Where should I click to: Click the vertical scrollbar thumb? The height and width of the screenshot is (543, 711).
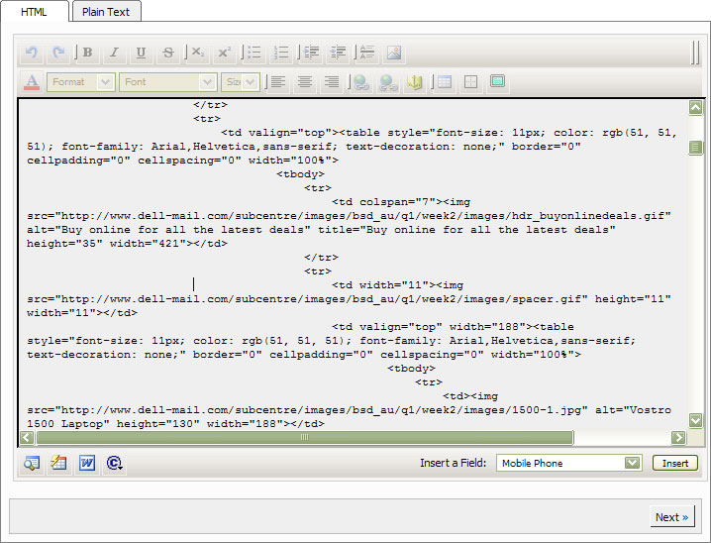click(x=695, y=148)
